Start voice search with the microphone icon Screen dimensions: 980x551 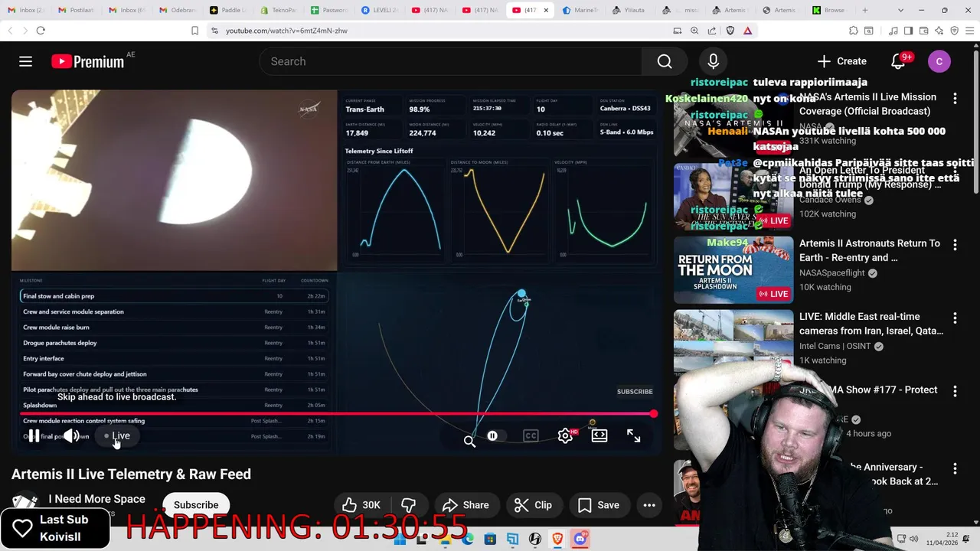[x=713, y=61]
